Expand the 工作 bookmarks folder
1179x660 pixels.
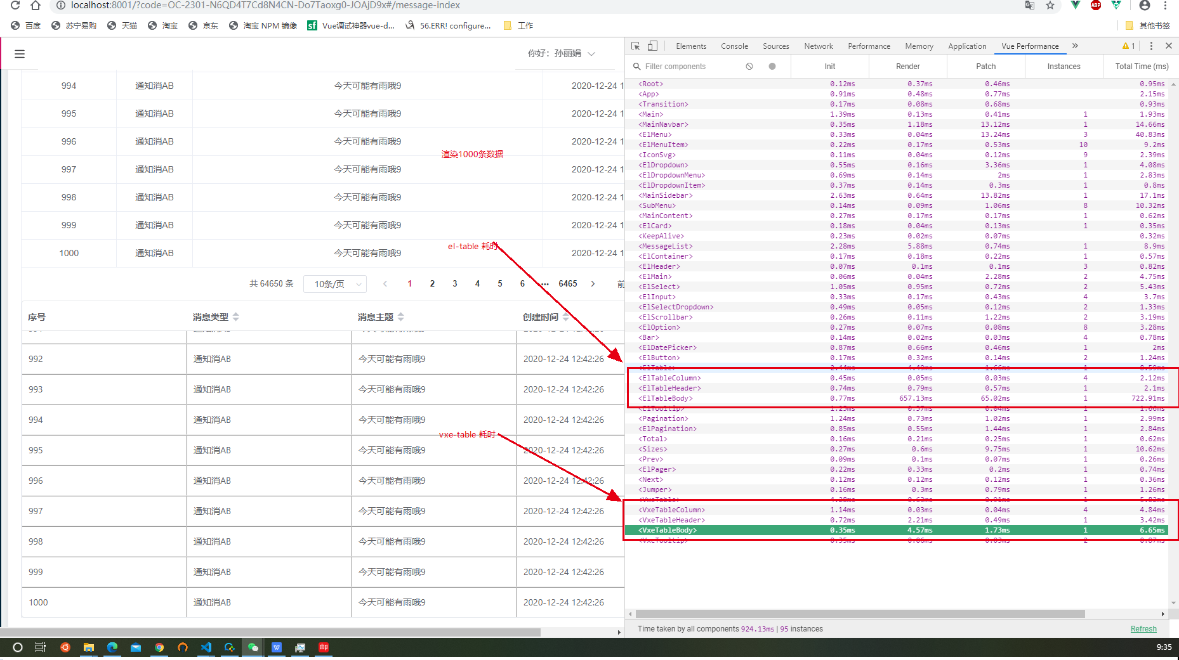click(x=518, y=26)
